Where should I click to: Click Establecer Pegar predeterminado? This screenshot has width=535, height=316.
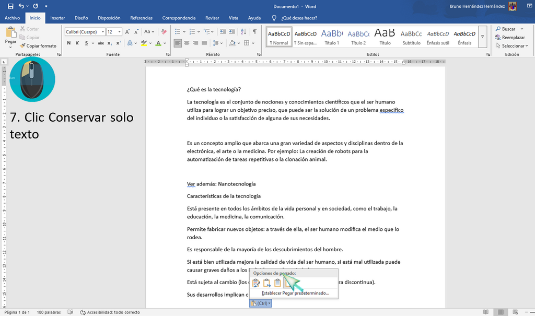pos(295,293)
